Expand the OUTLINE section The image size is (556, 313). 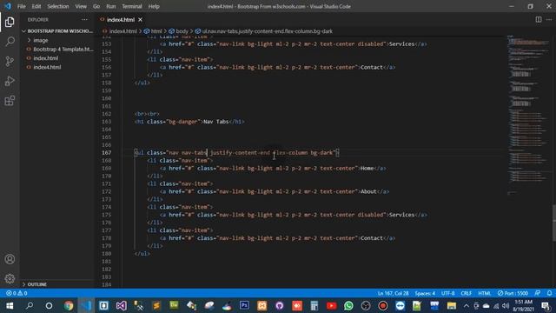36,284
